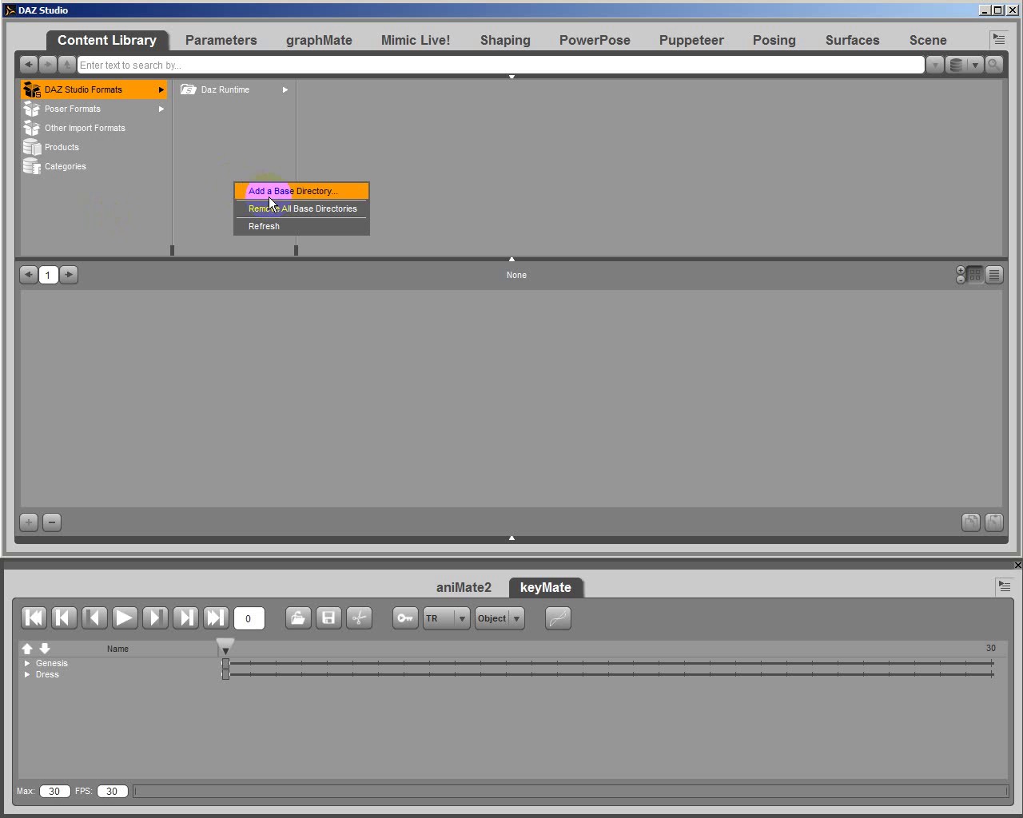The image size is (1023, 818).
Task: Open the Puppeteer tab
Action: (x=691, y=40)
